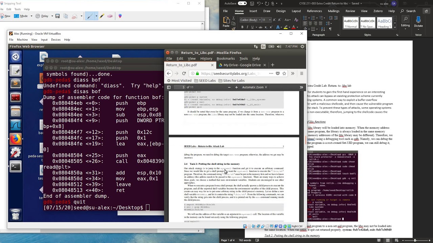The width and height of the screenshot is (433, 243).
Task: Toggle strikethrough formatting in Word
Action: [260, 27]
